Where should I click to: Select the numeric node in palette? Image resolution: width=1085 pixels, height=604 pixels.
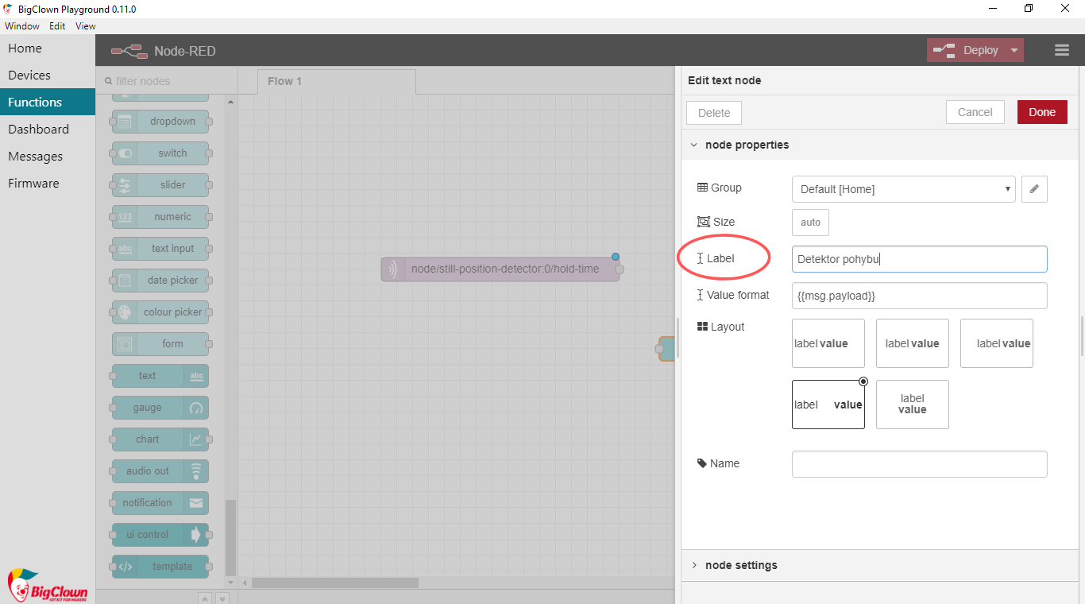click(160, 217)
